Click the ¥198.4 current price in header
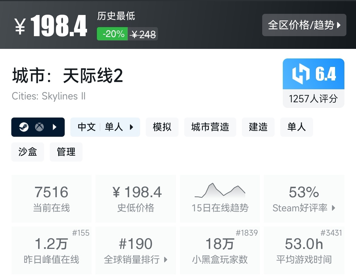The width and height of the screenshot is (356, 278). click(x=51, y=26)
